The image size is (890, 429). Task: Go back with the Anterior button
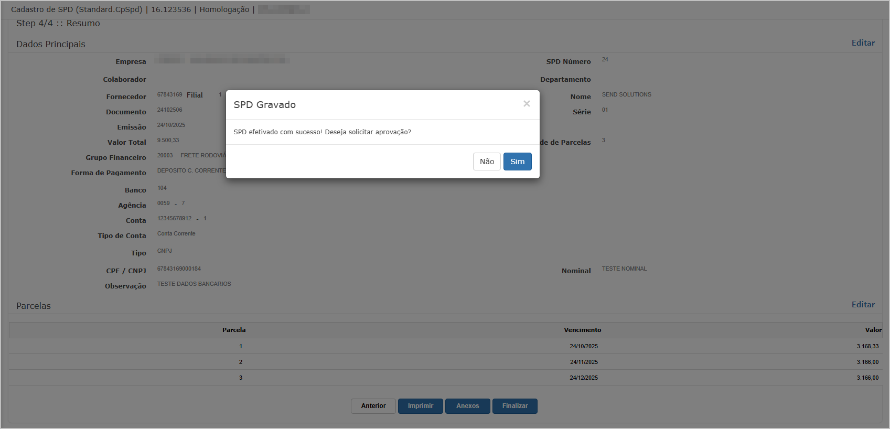(373, 406)
